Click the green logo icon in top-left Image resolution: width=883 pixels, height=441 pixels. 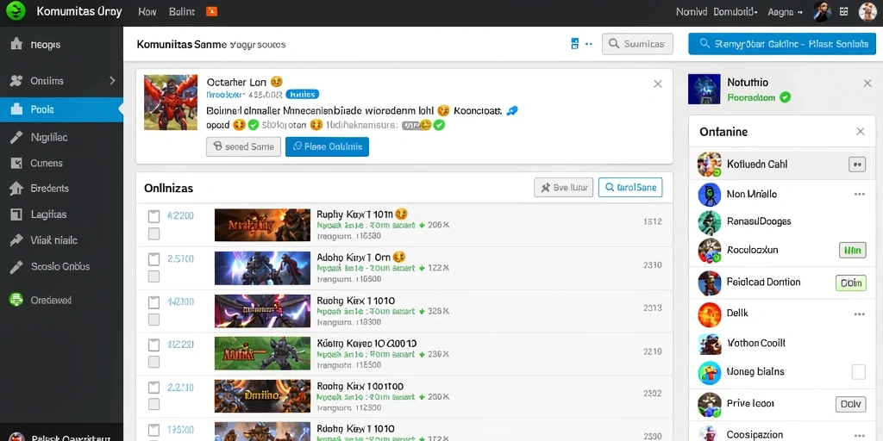[x=16, y=11]
